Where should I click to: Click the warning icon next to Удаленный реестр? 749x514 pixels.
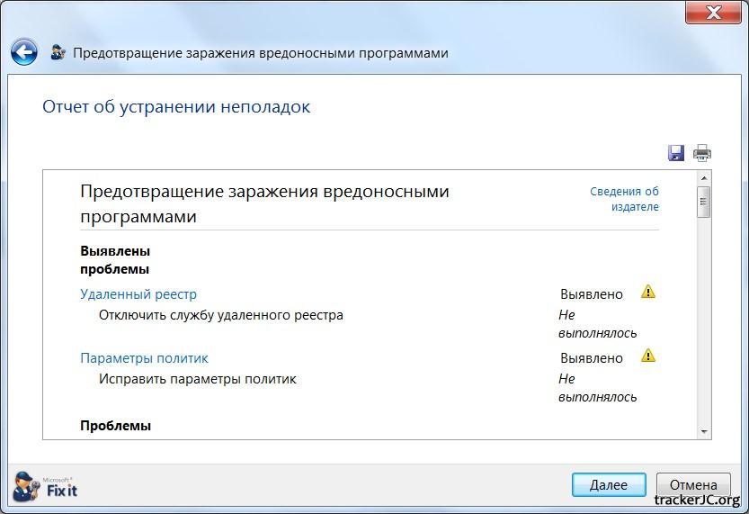[x=648, y=292]
